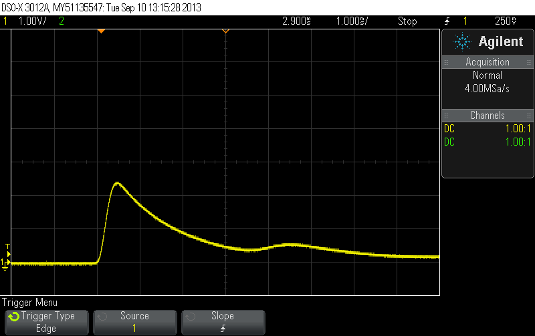Open the Trigger Type Edge softkey
This screenshot has height=336, width=535.
[47, 323]
